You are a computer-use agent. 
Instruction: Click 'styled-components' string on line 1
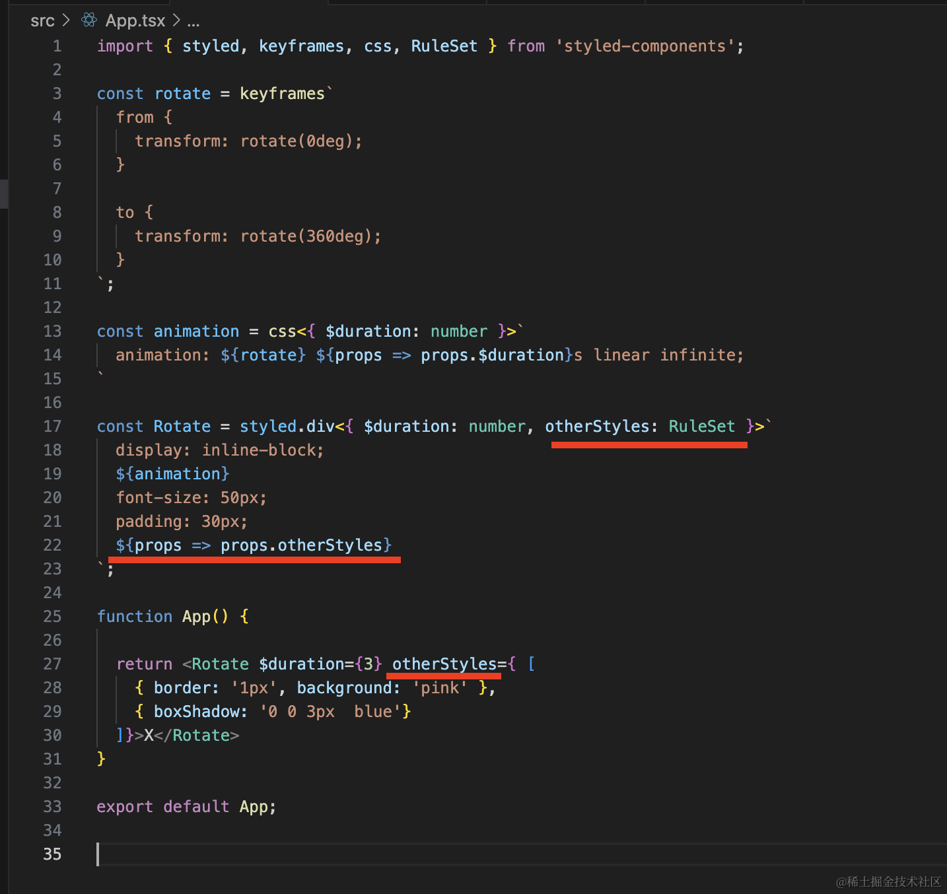(645, 46)
